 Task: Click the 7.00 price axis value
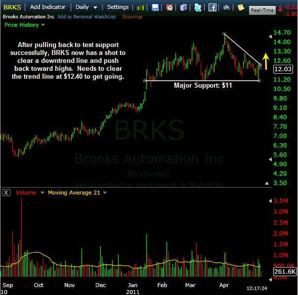(x=280, y=136)
